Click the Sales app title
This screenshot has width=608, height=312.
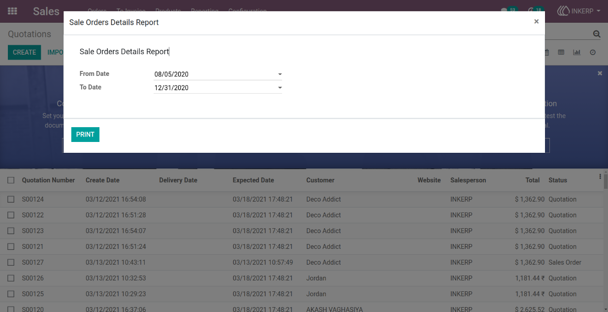click(x=46, y=11)
